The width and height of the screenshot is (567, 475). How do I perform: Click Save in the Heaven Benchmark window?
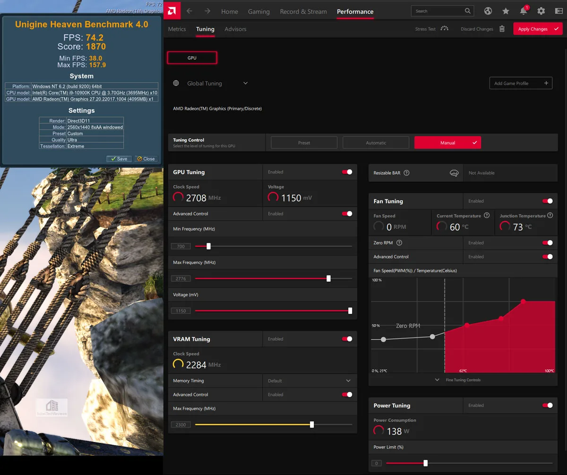tap(119, 159)
